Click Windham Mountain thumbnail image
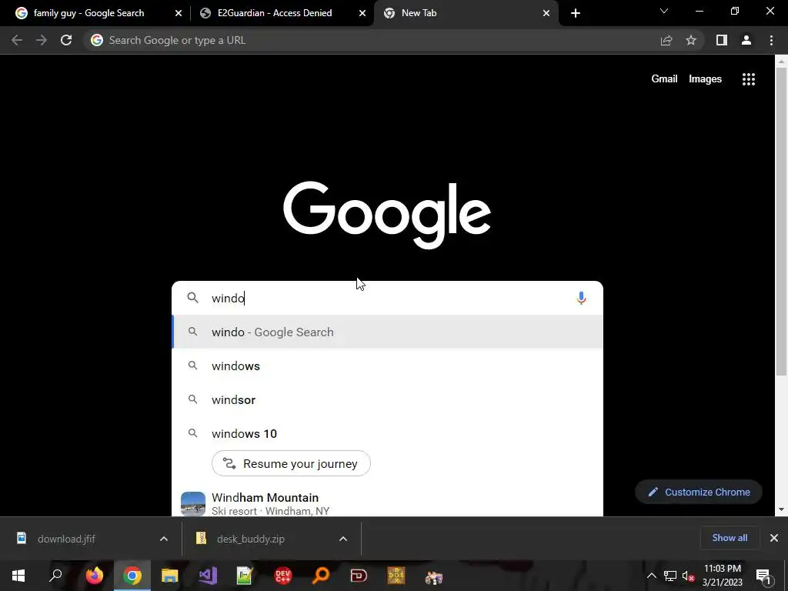The image size is (788, 591). pos(193,503)
